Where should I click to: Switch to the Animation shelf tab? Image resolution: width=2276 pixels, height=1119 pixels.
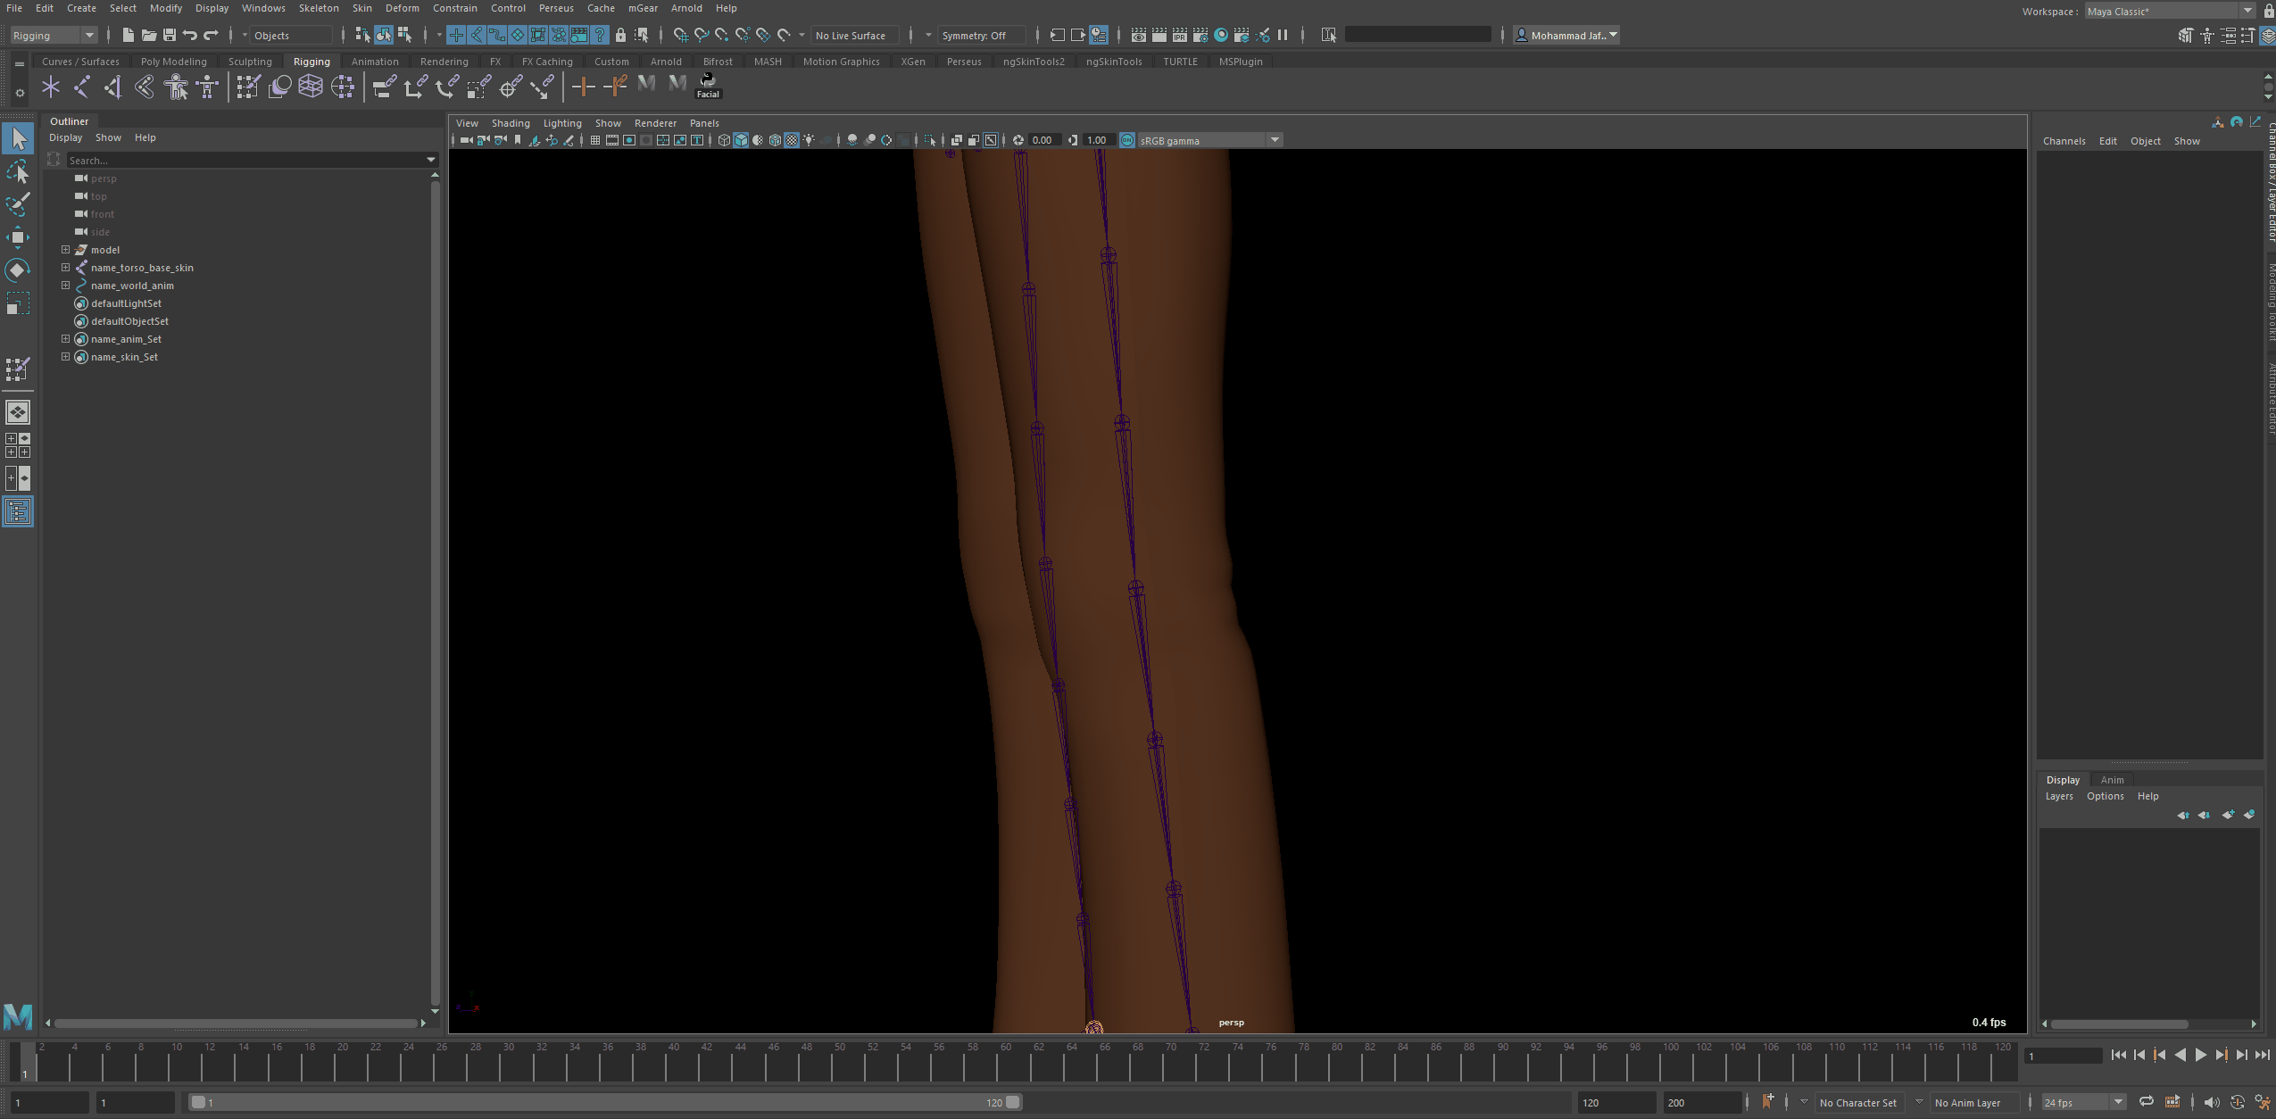[374, 62]
